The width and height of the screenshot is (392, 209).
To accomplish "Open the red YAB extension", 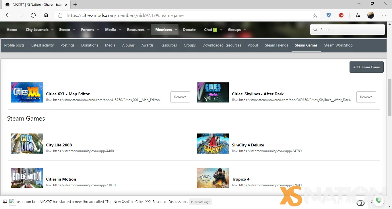I will (341, 16).
